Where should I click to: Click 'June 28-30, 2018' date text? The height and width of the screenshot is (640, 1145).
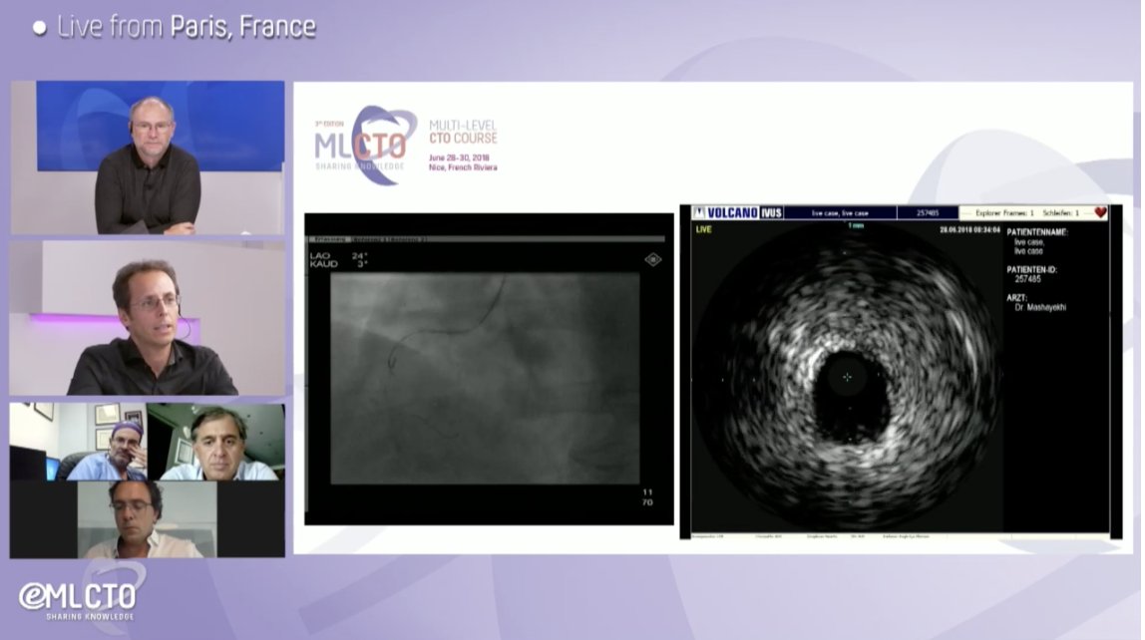click(x=460, y=158)
